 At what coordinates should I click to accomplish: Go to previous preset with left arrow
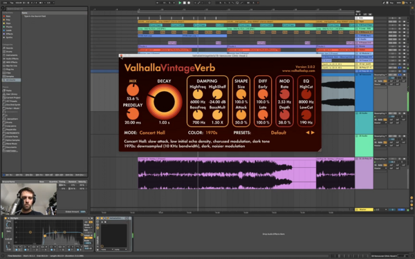point(308,133)
